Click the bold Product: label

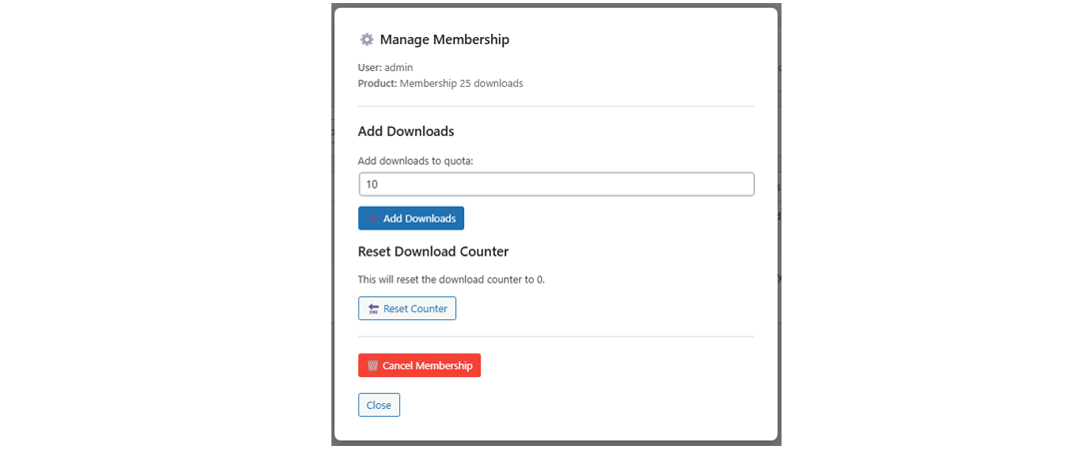coord(377,84)
